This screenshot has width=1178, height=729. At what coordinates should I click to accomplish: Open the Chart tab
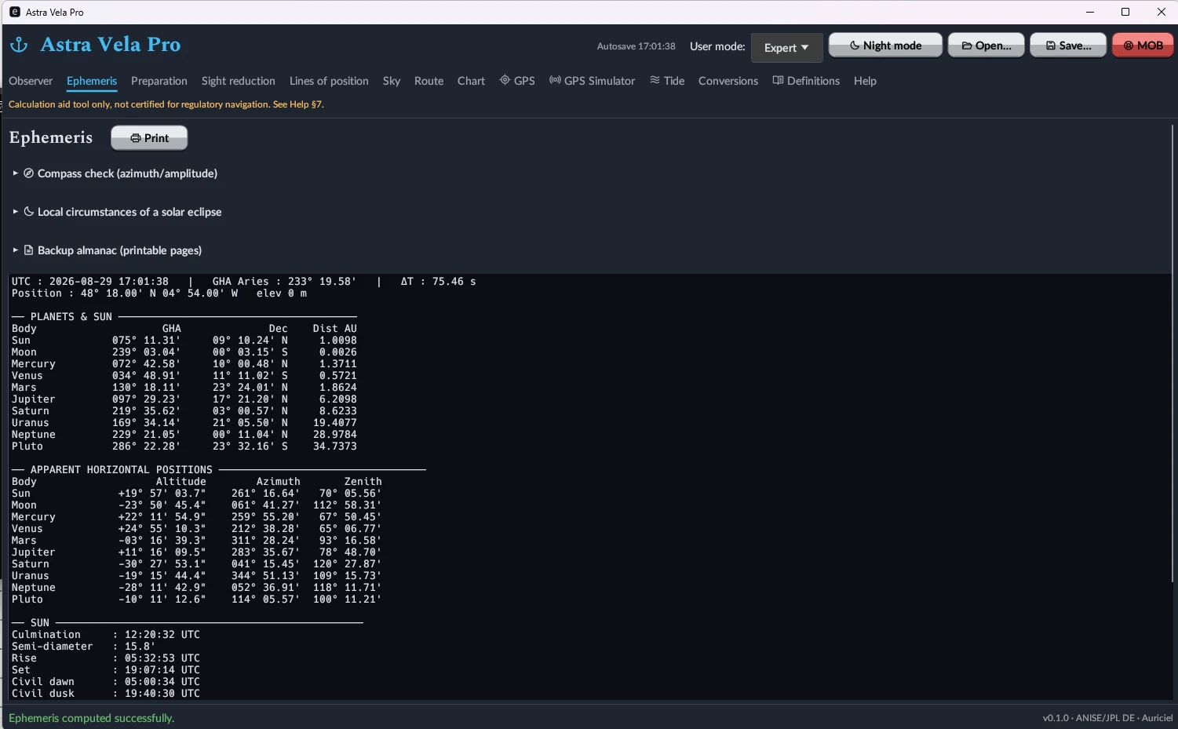click(471, 81)
